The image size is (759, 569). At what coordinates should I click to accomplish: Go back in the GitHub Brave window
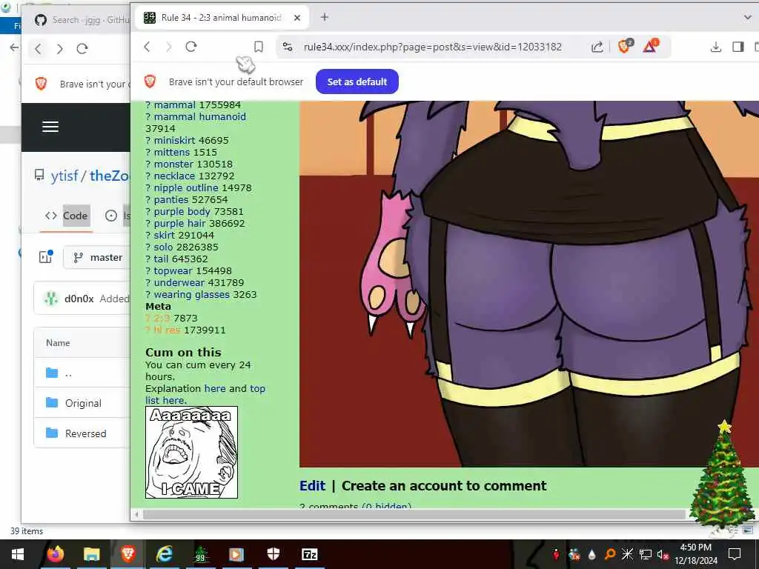coord(39,48)
